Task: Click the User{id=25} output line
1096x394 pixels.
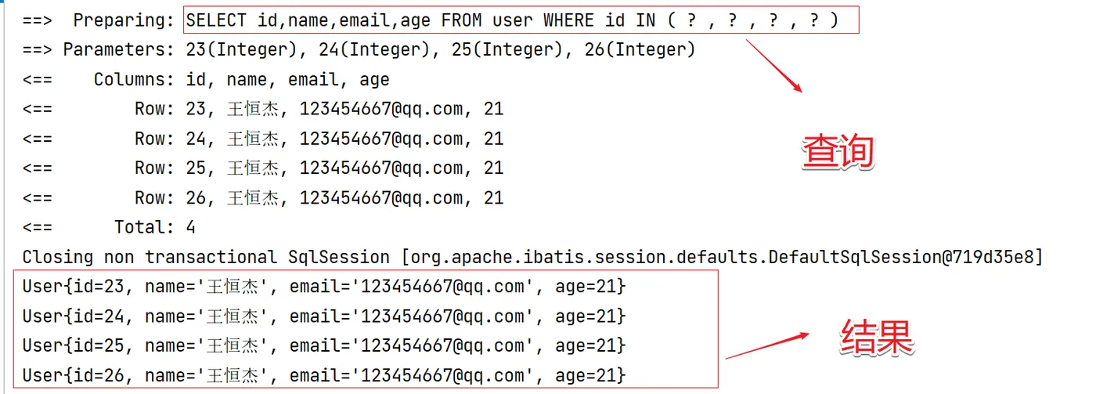Action: click(x=324, y=346)
